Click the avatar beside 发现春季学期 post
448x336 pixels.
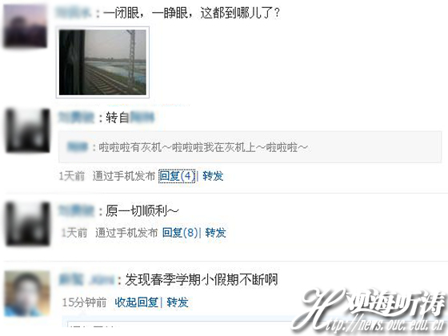pyautogui.click(x=27, y=294)
